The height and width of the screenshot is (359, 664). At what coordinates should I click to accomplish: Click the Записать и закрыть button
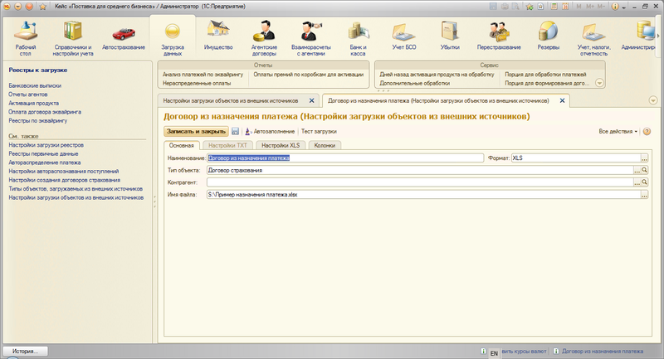(196, 131)
